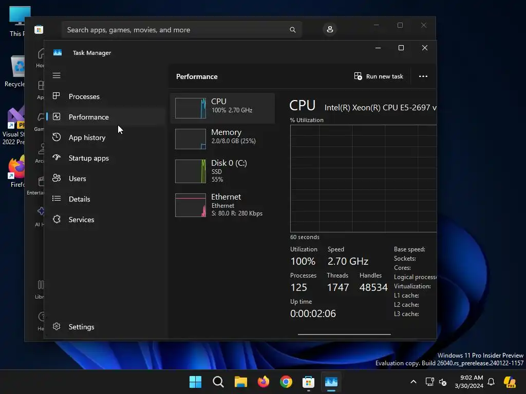Viewport: 526px width, 394px height.
Task: Click Run new task button
Action: pyautogui.click(x=379, y=76)
